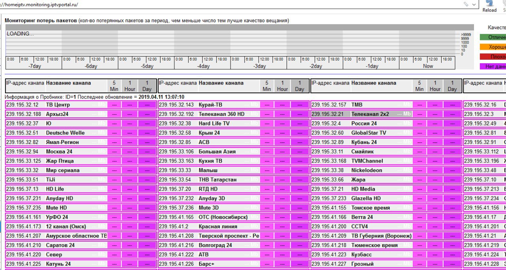Click the red quality legend swatch
Viewport: 506px width, 270px height.
(493, 57)
